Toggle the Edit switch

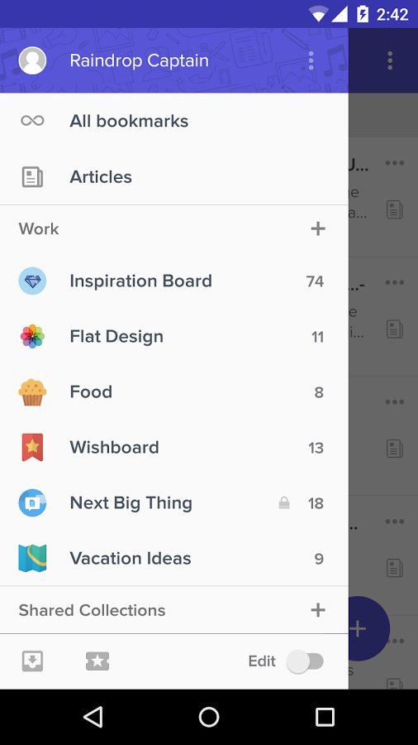[x=306, y=661]
